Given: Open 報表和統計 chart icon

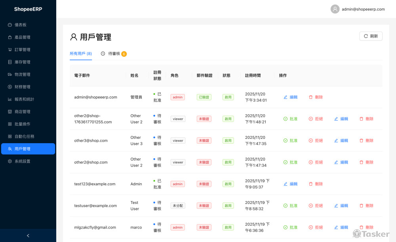Looking at the screenshot, I should (x=10, y=99).
